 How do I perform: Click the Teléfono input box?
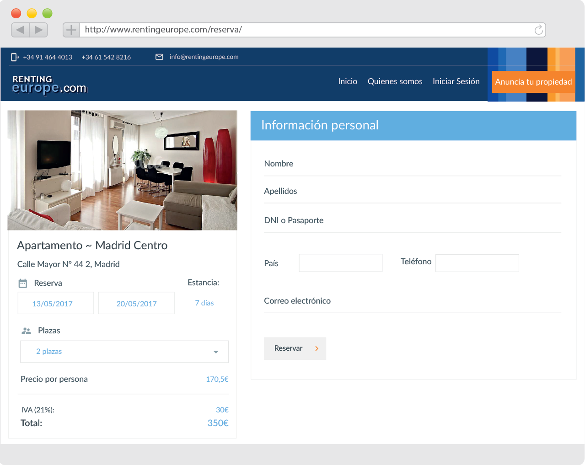[477, 263]
